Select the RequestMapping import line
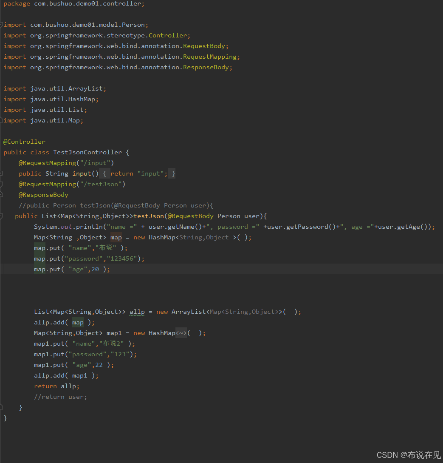This screenshot has height=463, width=443. 122,57
